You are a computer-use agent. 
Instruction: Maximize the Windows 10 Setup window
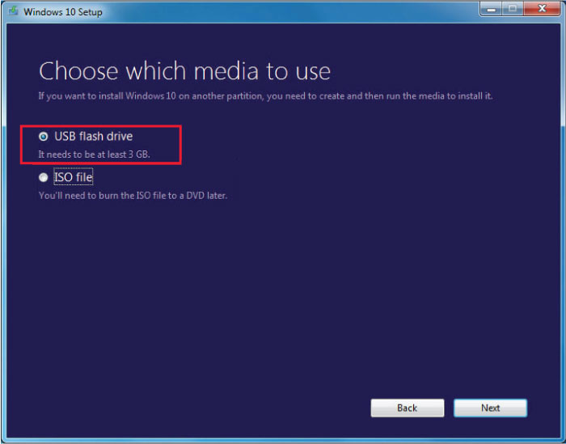point(512,9)
